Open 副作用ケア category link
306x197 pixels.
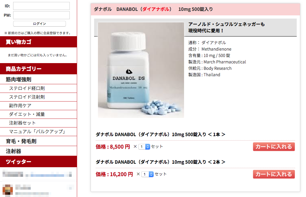[x=20, y=106]
